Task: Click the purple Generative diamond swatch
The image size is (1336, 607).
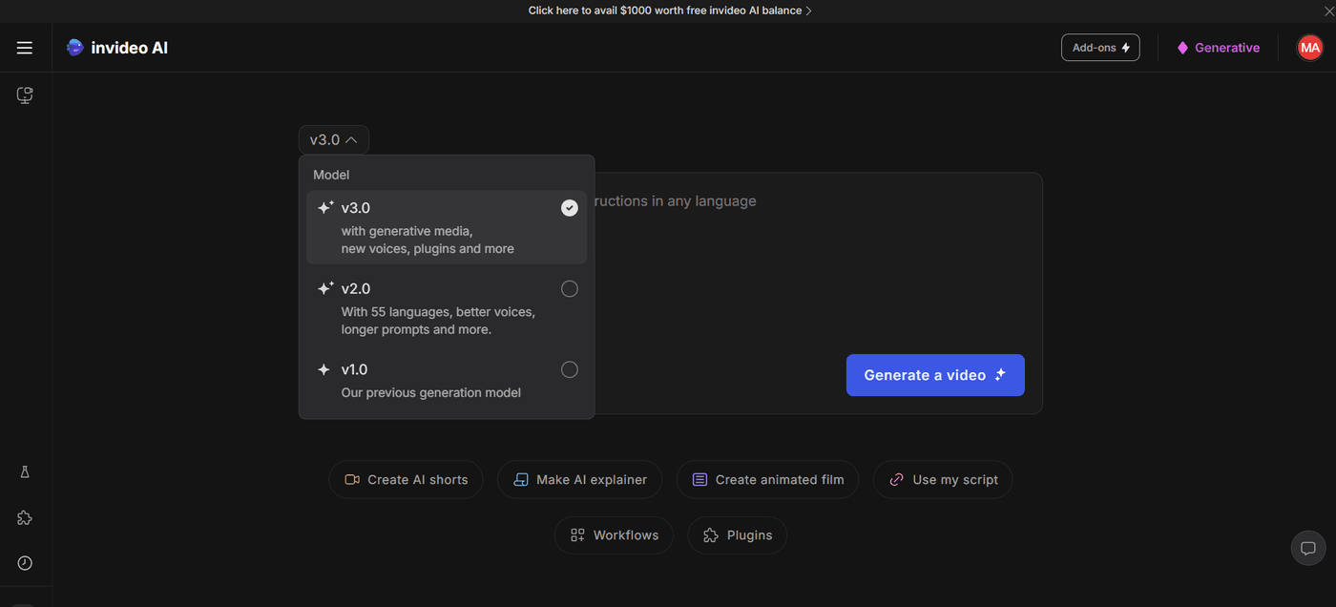Action: [x=1182, y=47]
